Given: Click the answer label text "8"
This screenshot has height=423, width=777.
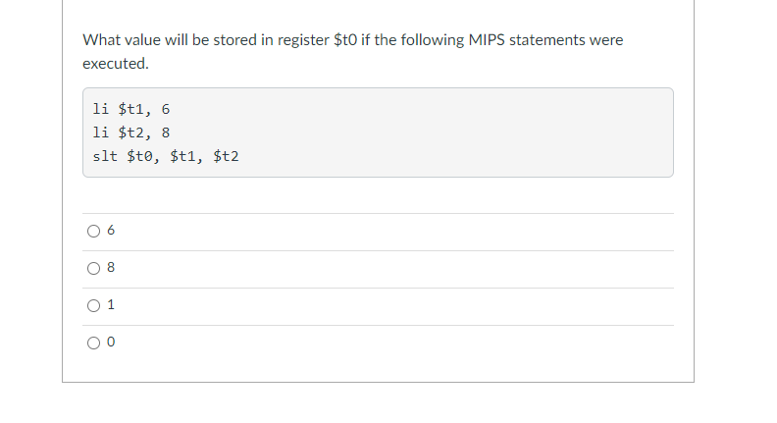Looking at the screenshot, I should [111, 268].
